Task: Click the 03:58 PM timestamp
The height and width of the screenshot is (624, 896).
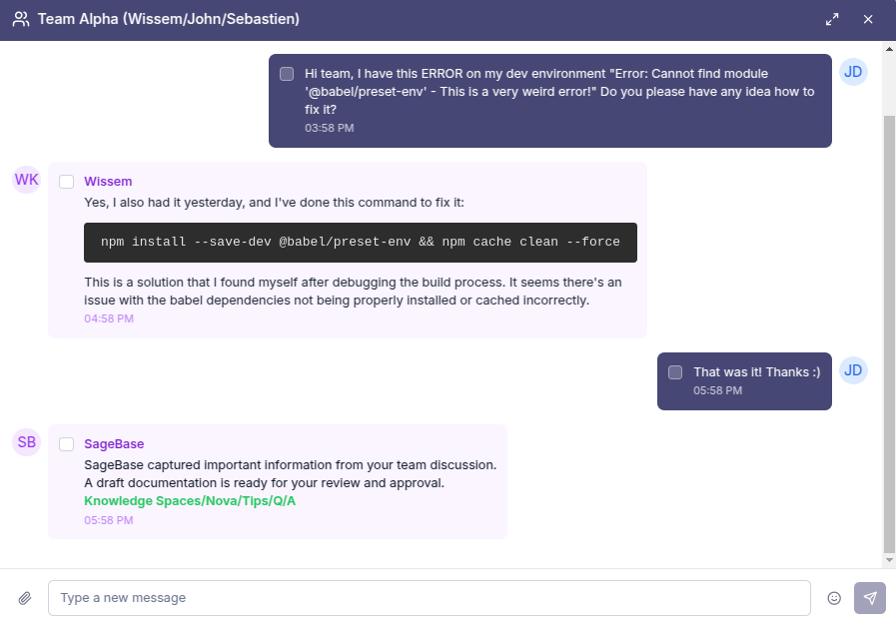Action: pyautogui.click(x=330, y=128)
